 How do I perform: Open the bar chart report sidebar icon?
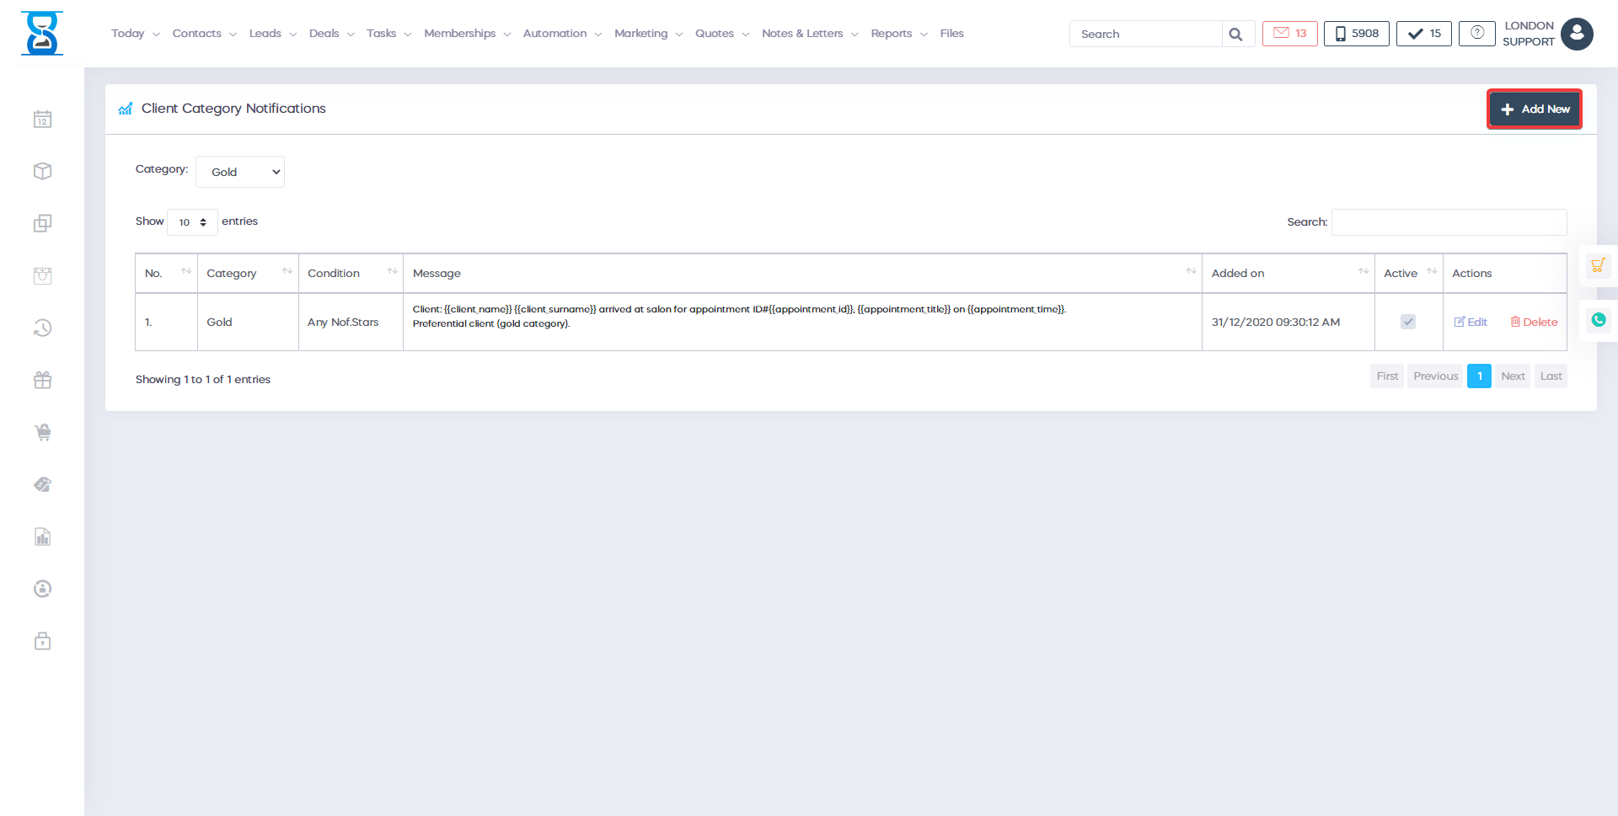[x=42, y=537]
